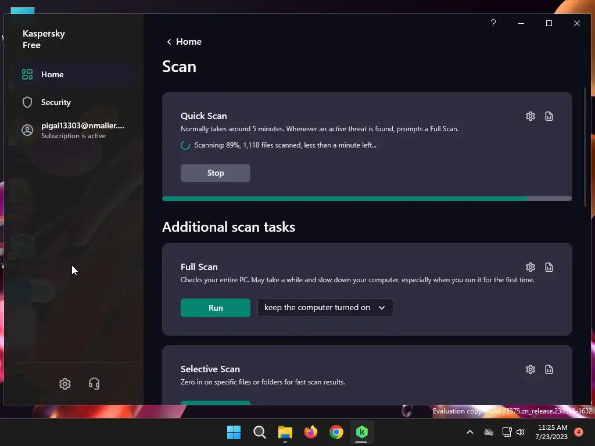Open the volume tray icon
Screen dimensions: 595x446
click(521, 432)
